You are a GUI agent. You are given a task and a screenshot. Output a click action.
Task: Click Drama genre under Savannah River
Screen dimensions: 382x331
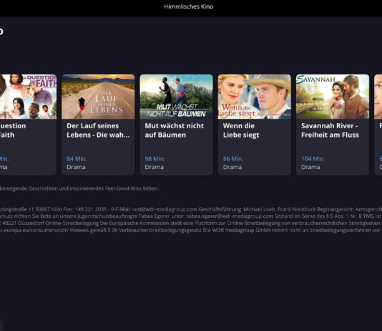310,167
